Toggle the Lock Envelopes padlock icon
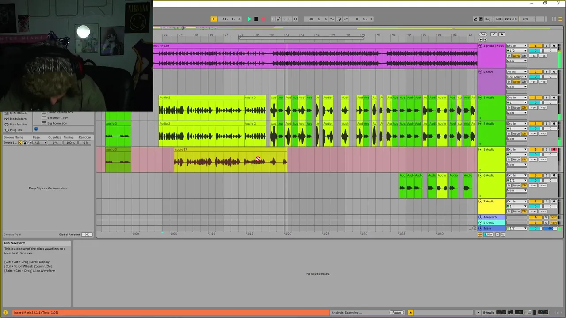The width and height of the screenshot is (566, 318). [501, 34]
